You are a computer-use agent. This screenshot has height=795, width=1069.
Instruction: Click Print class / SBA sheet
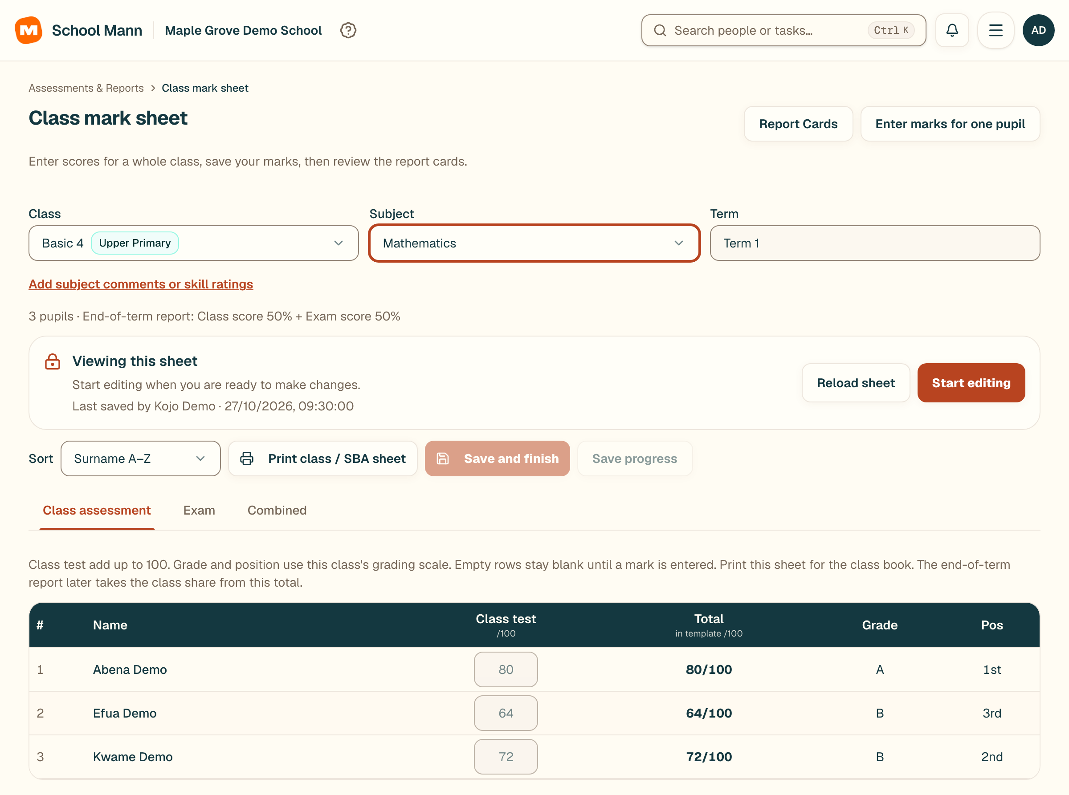tap(322, 458)
